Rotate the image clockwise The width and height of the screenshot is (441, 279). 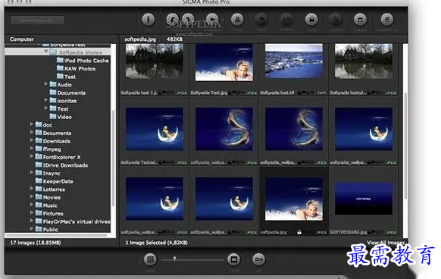(188, 20)
